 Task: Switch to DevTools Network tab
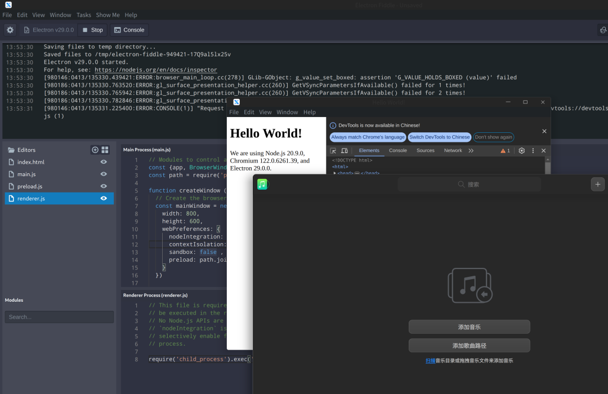[x=453, y=150]
